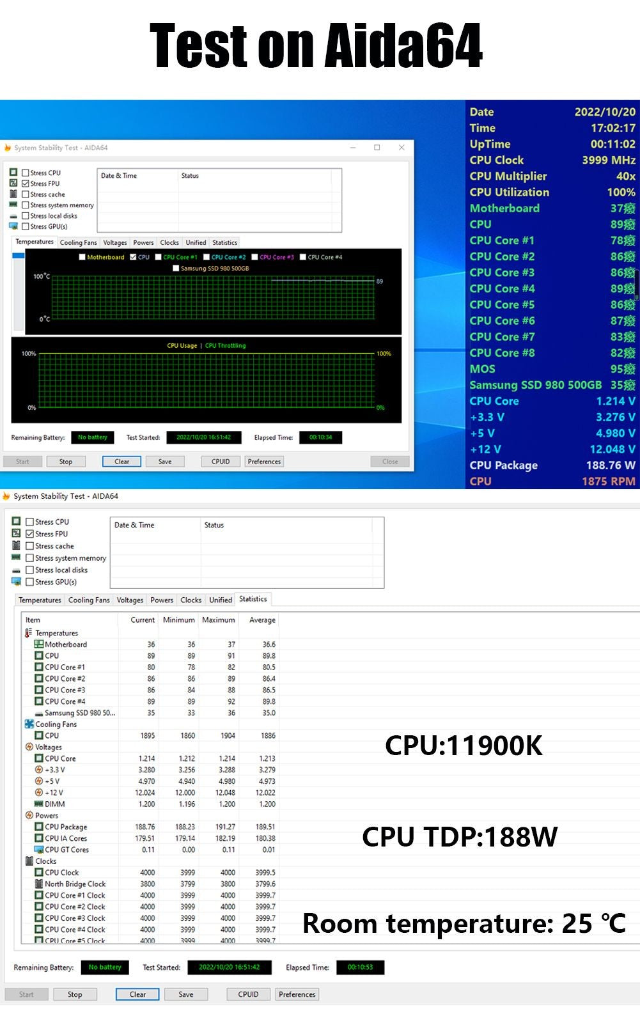
Task: Click the blue graph scale slider in upper window
Action: point(18,256)
